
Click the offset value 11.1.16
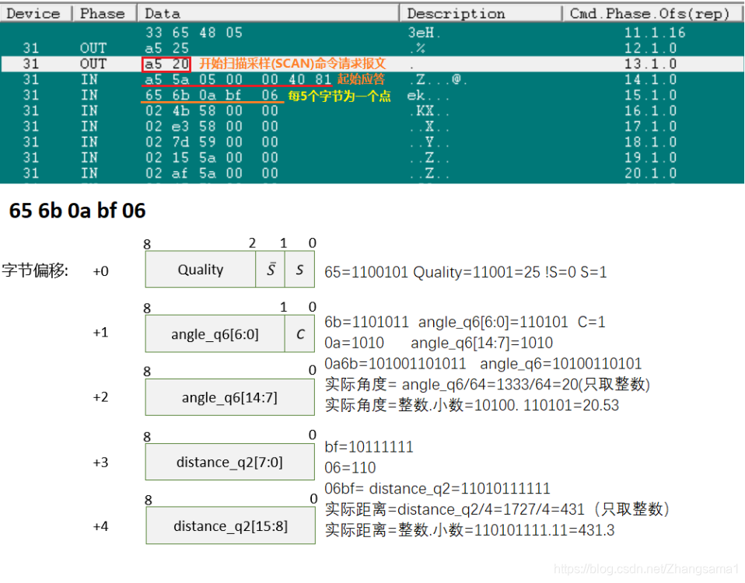pos(655,33)
